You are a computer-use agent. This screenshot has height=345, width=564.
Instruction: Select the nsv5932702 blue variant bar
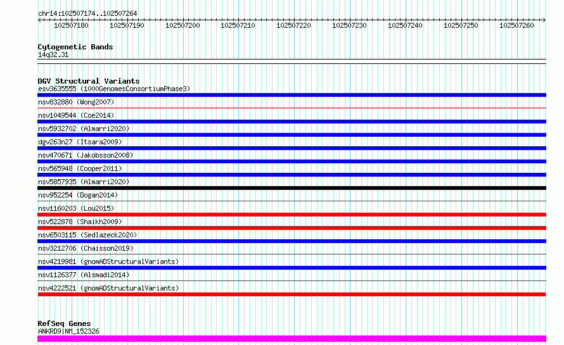pos(292,135)
